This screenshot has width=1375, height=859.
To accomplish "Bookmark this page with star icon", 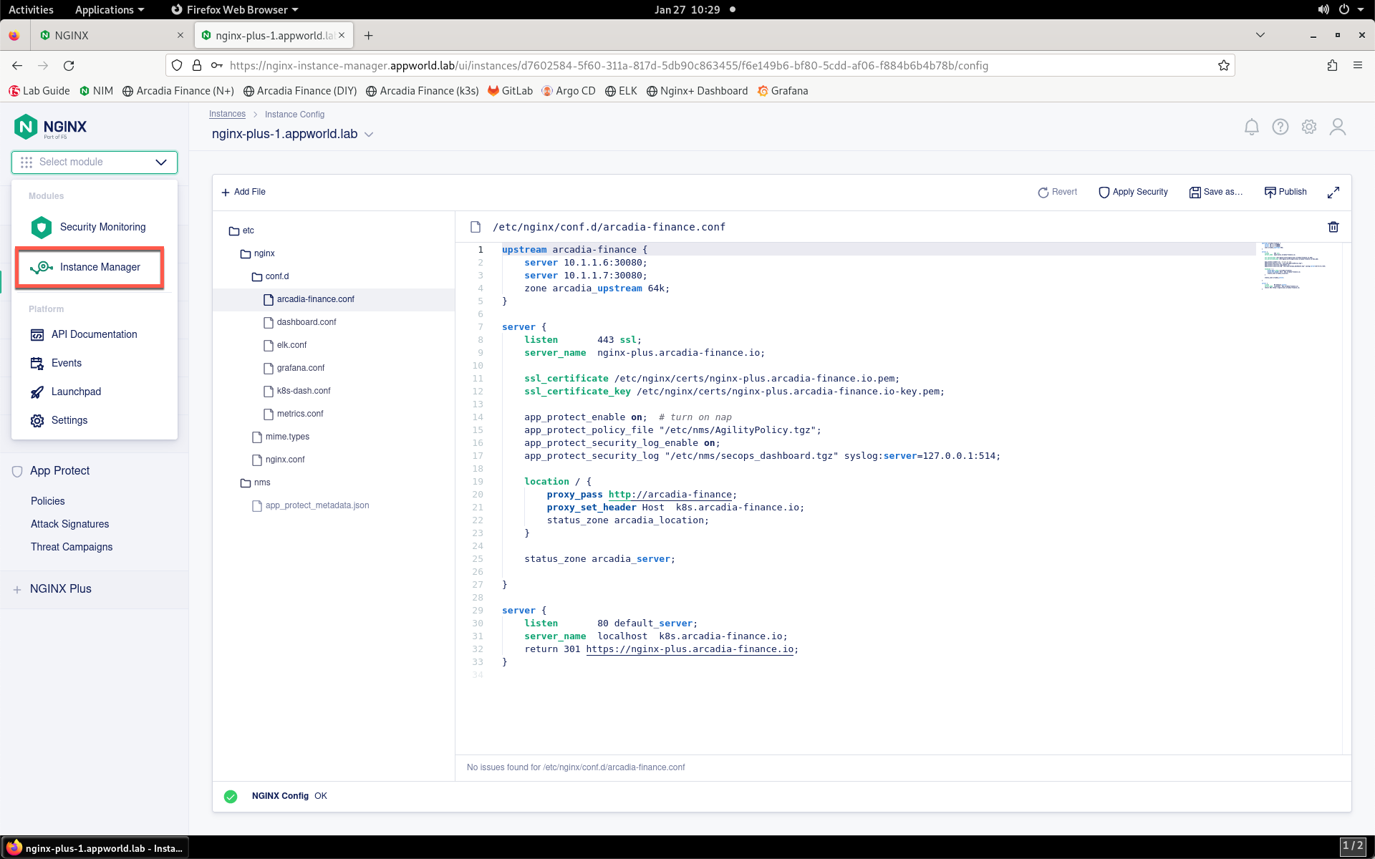I will (1223, 65).
